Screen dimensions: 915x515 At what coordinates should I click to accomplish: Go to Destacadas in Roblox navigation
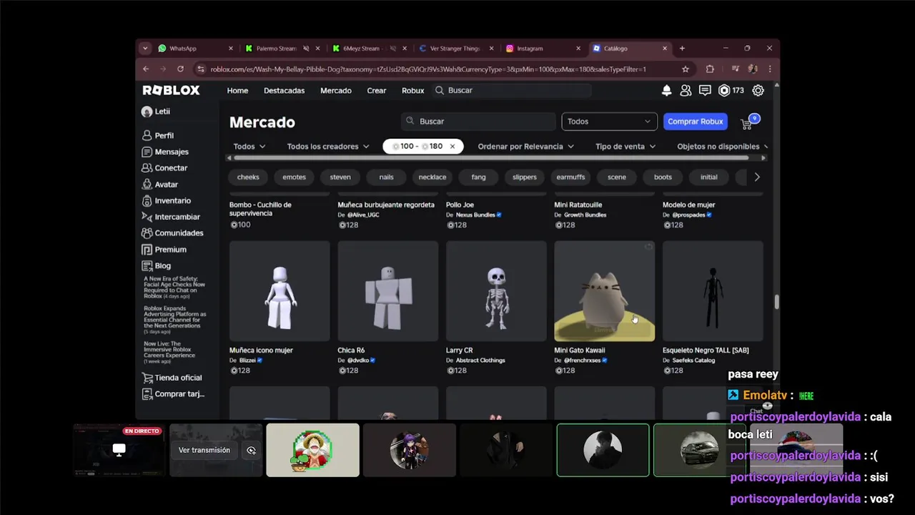[284, 91]
